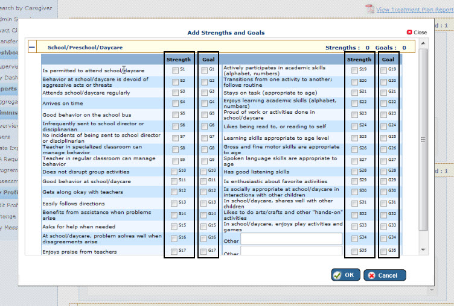Click the 'Has good listening skills' row text
Screen dimensions: 454x306
[x=256, y=172]
